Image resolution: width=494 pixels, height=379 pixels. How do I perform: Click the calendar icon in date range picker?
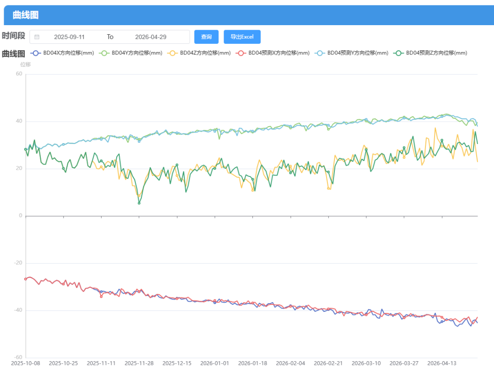coord(37,37)
